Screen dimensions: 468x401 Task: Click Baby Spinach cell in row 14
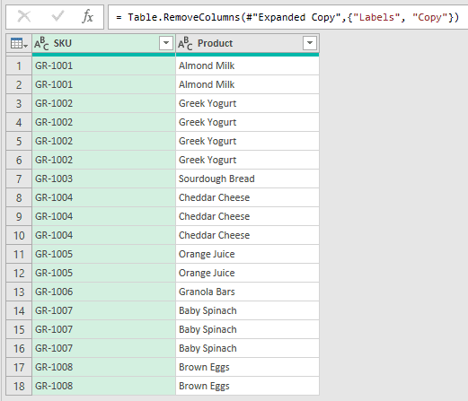247,310
